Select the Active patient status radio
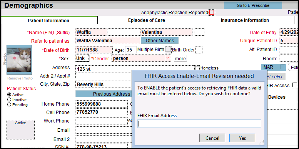Image resolution: width=299 pixels, height=149 pixels. (9, 94)
